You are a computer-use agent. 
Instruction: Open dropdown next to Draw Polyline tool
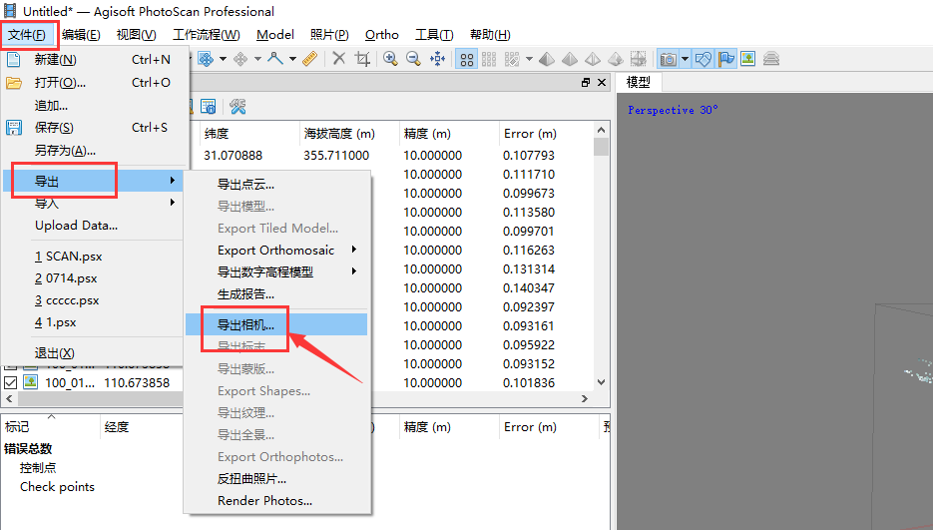[x=292, y=59]
